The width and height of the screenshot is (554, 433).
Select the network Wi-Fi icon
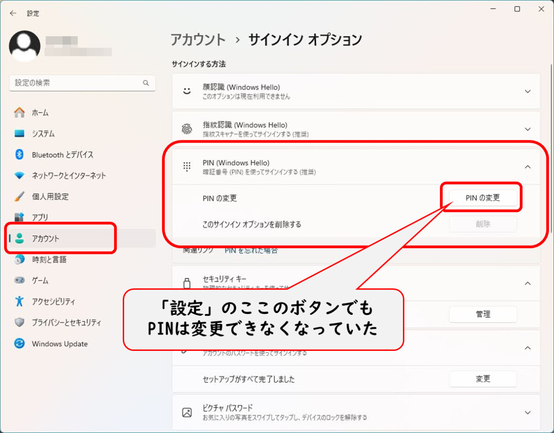pos(19,176)
